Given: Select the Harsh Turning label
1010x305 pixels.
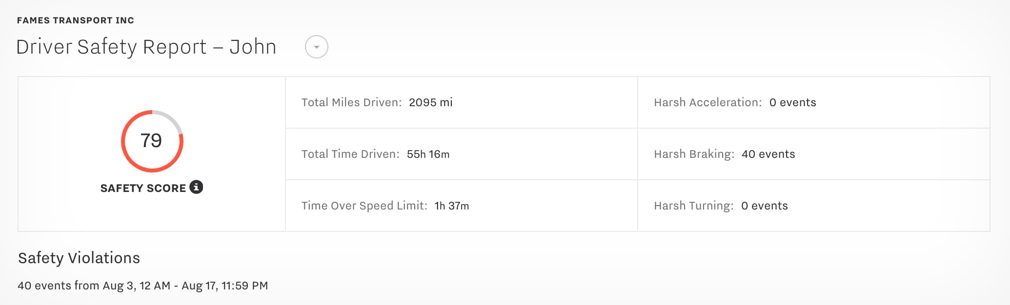Looking at the screenshot, I should point(693,206).
